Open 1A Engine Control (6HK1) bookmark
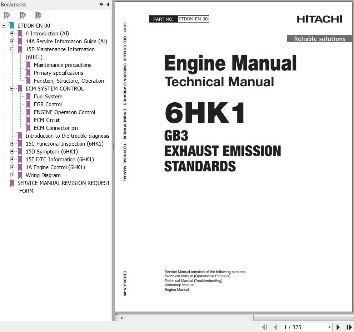The height and width of the screenshot is (332, 354). click(55, 167)
